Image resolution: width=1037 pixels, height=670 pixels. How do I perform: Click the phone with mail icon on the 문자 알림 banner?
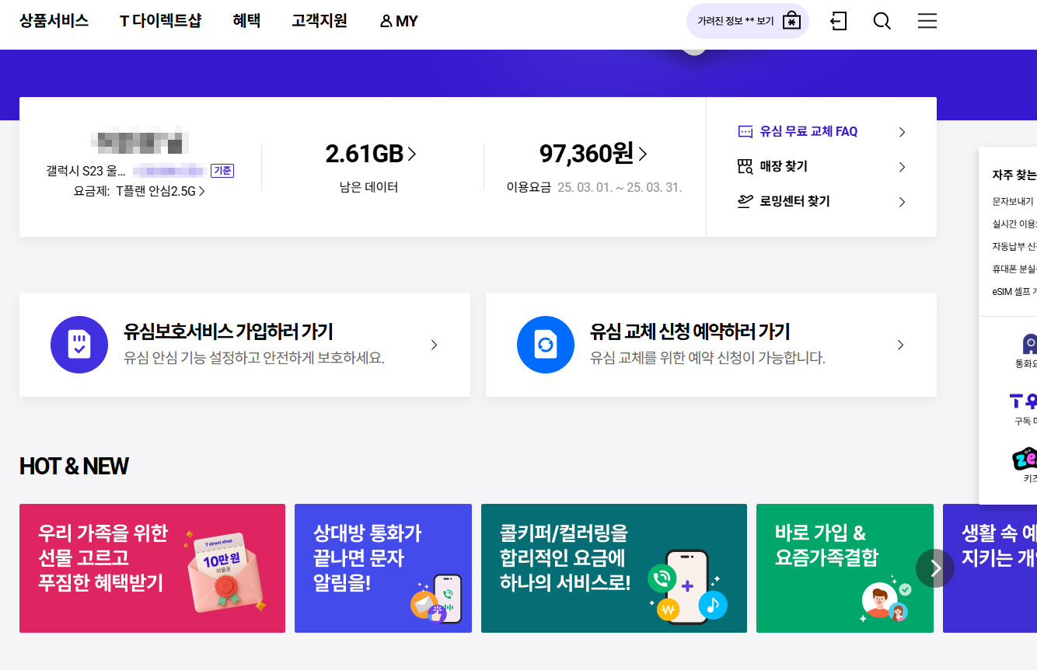pos(436,599)
